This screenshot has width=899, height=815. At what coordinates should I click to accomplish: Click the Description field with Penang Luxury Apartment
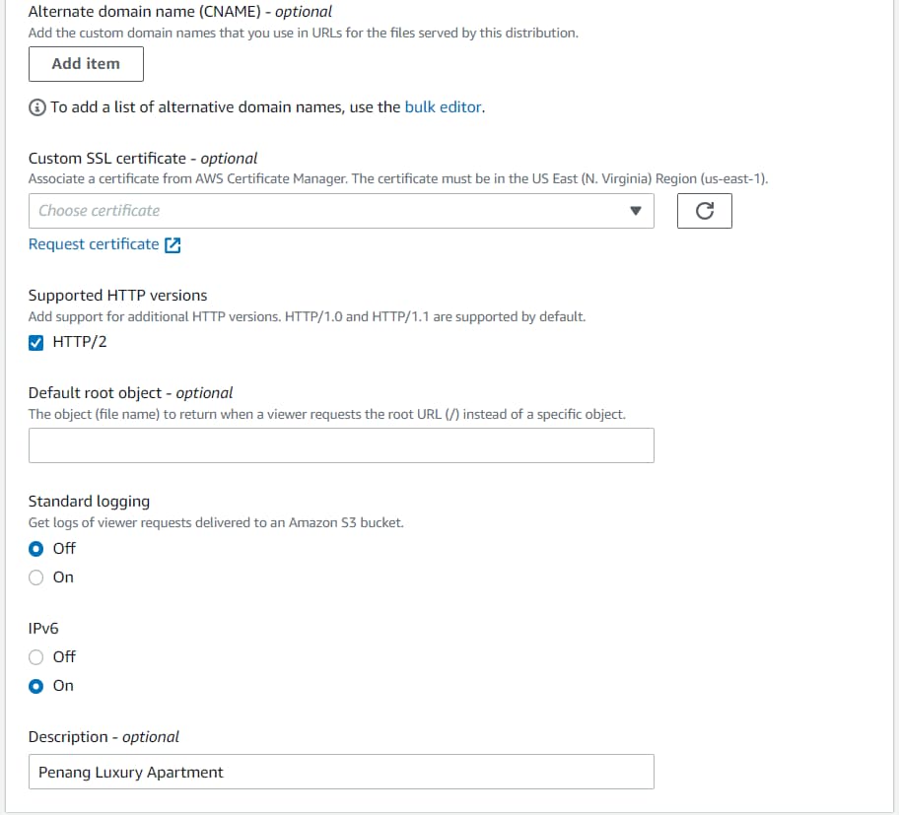point(341,772)
